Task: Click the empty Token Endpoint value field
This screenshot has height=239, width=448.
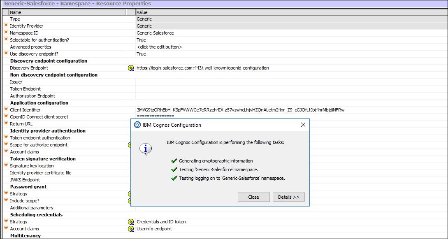Action: [x=292, y=89]
